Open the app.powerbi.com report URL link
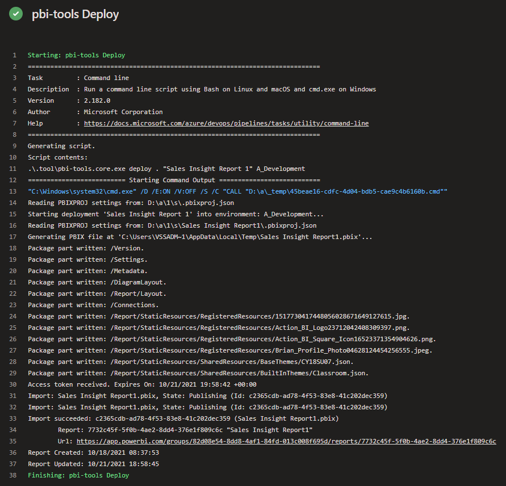This screenshot has height=486, width=506. [x=286, y=441]
